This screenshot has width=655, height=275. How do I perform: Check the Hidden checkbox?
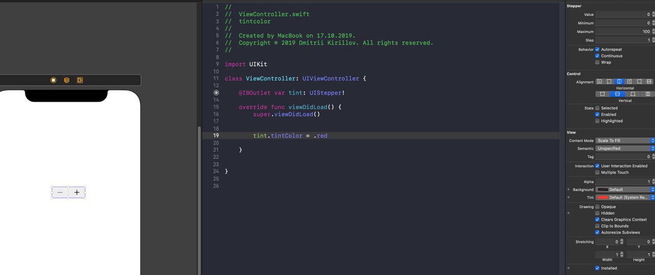(x=597, y=213)
